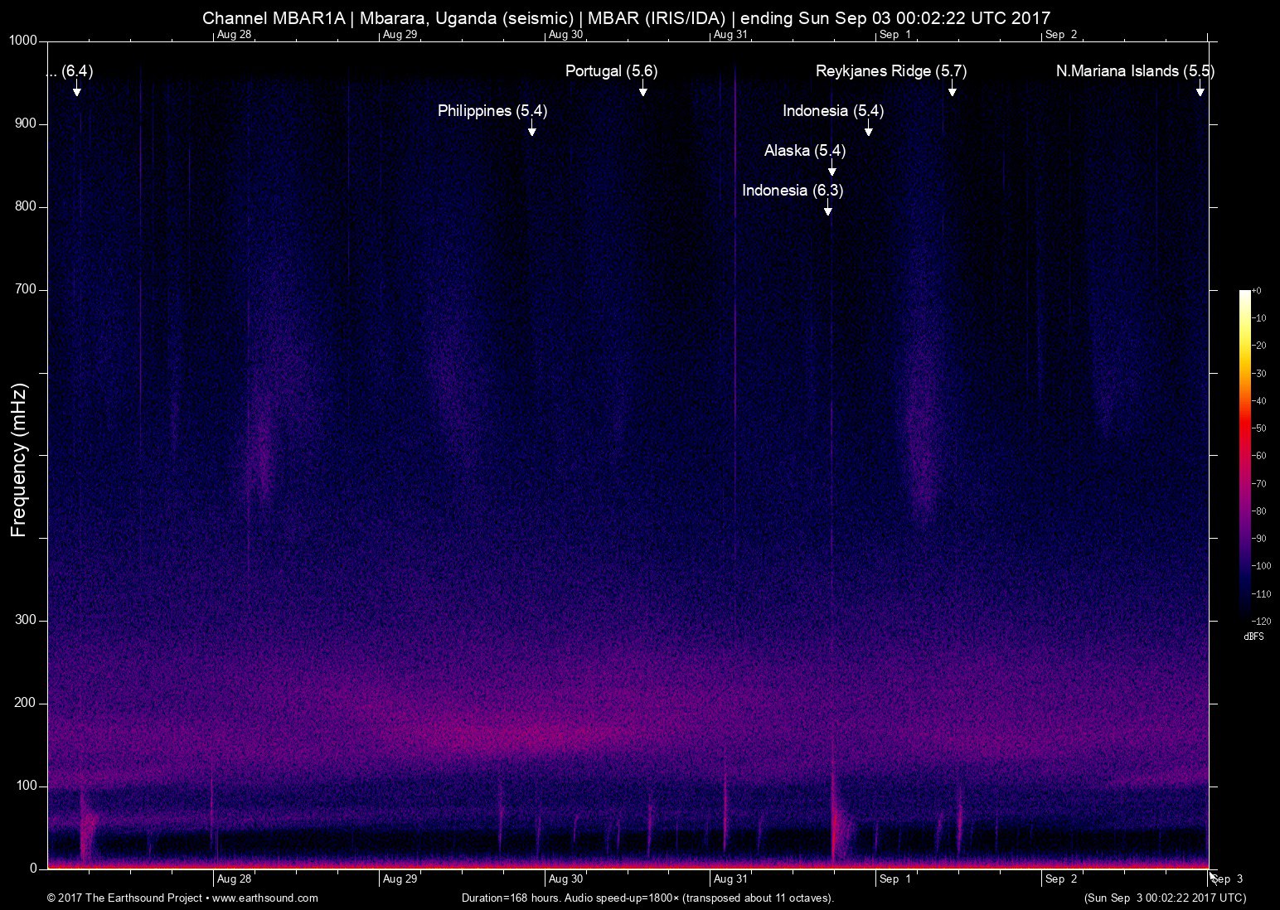Select the arrow below Indonesia (5.4) label
The image size is (1280, 910).
pos(868,128)
